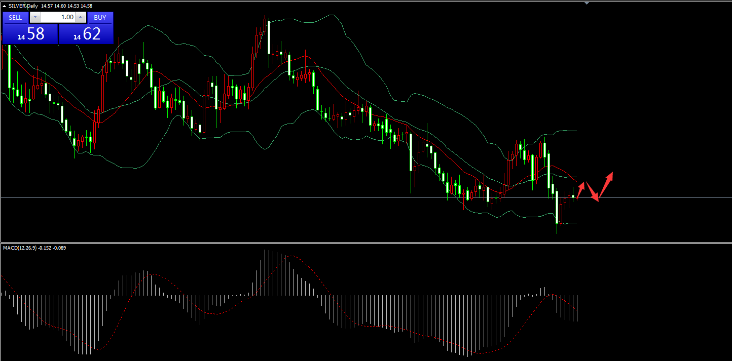Click the separator between chart and MACD pane
732x361 pixels.
pyautogui.click(x=365, y=243)
